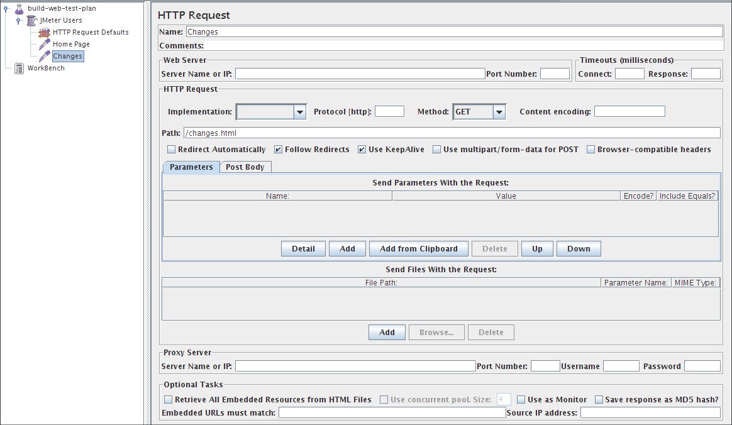
Task: Click the Add from Clipboard button
Action: [x=418, y=249]
